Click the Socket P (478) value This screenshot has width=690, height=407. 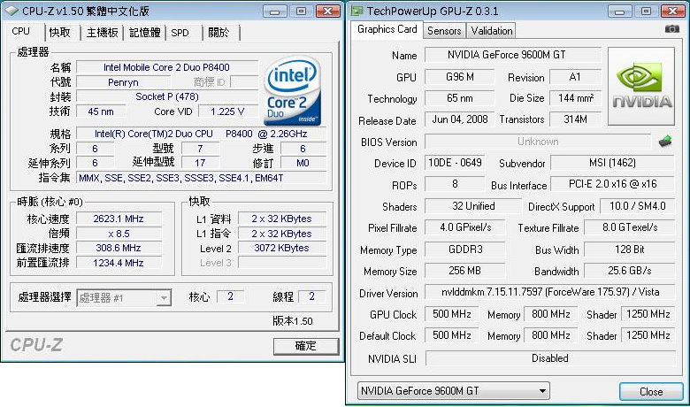[167, 96]
